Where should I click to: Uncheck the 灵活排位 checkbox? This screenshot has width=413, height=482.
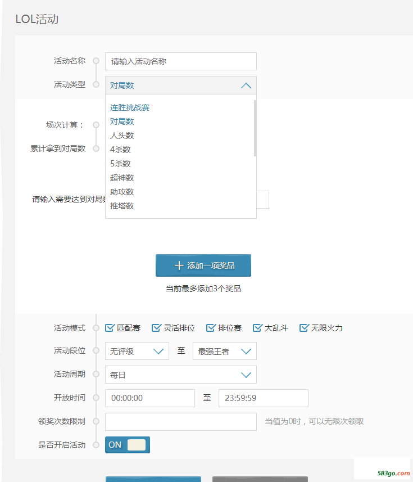point(156,328)
